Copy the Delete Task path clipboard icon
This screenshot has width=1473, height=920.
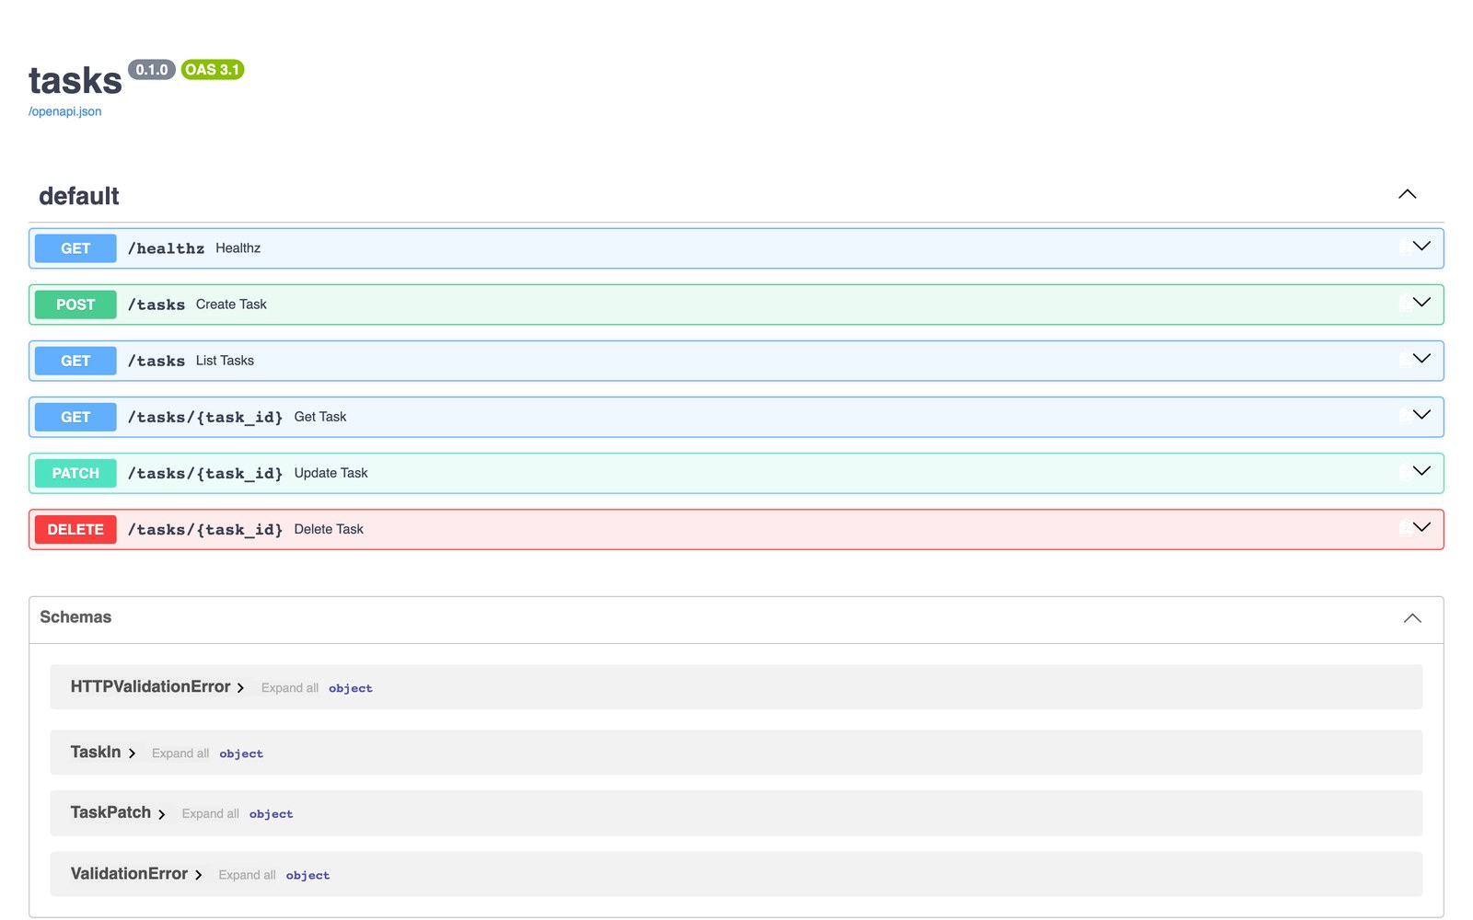[1405, 528]
